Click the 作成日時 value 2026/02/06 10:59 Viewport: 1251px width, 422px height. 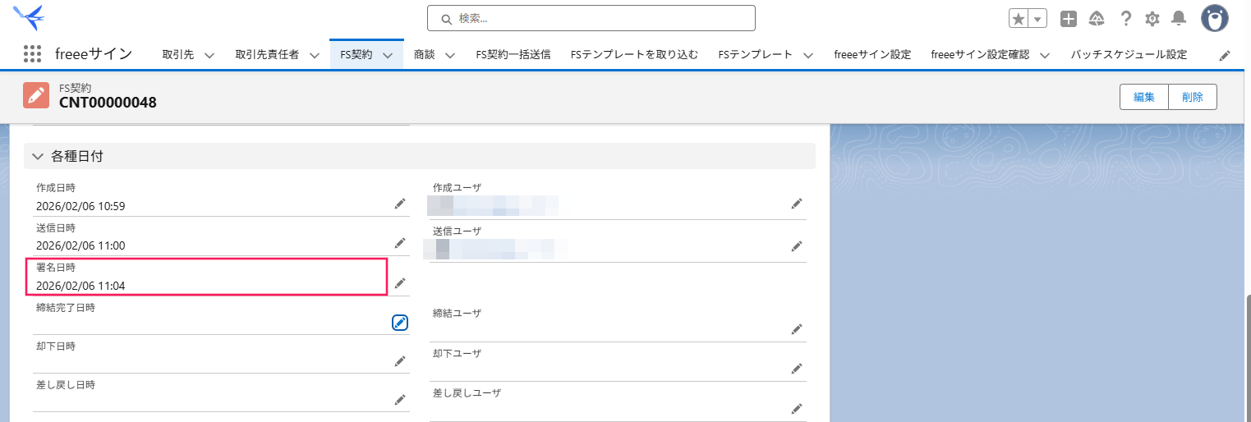(80, 206)
